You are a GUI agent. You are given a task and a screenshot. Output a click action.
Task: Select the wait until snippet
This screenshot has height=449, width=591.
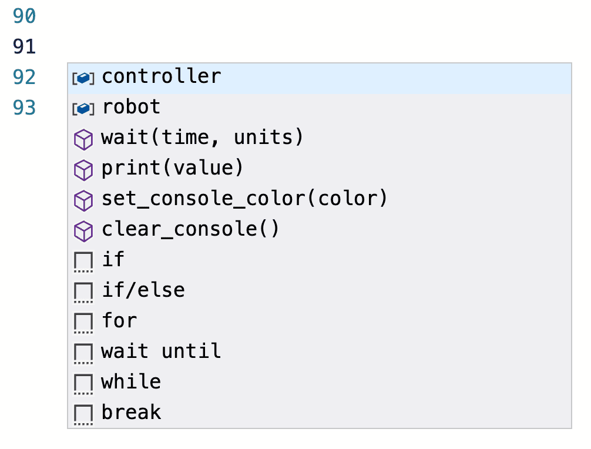coord(161,351)
